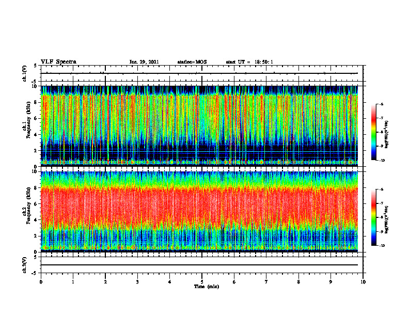
Task: Click the "-10" tick on ch.1 colorbar
Action: click(x=382, y=161)
